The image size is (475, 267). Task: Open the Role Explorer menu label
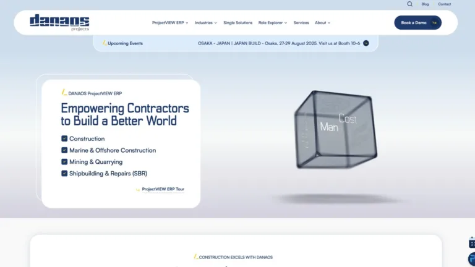270,23
